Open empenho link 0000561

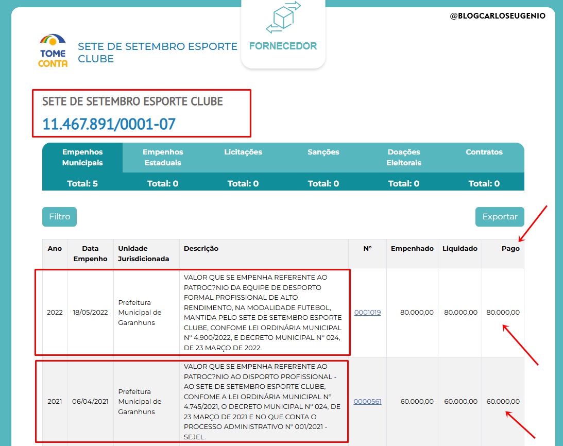(367, 402)
